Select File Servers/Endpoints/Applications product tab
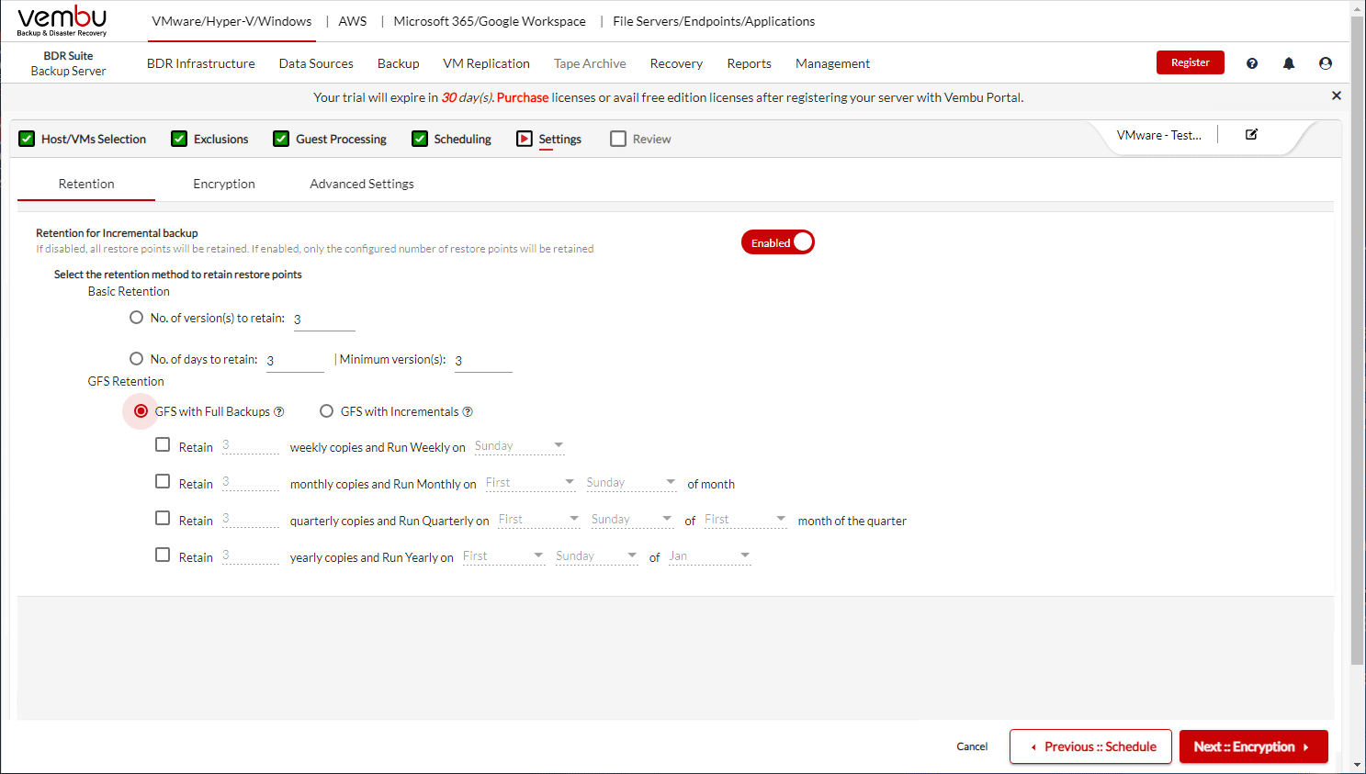The height and width of the screenshot is (774, 1366). [714, 21]
